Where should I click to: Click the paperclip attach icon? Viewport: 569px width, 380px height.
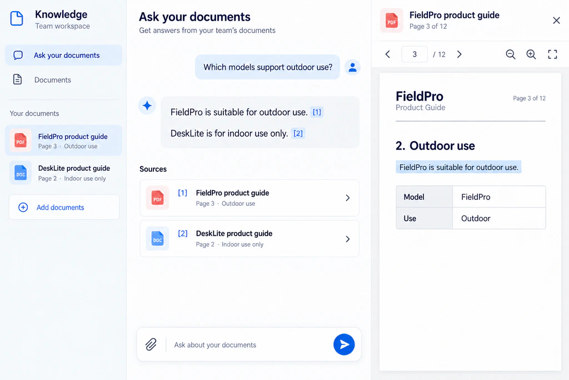(x=151, y=344)
